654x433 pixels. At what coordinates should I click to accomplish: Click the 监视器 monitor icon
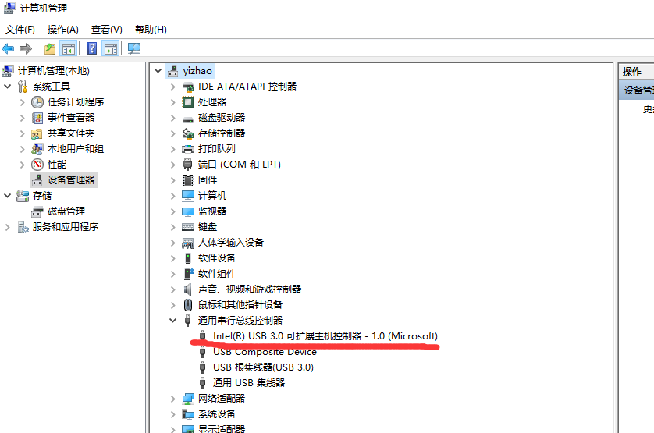[188, 211]
